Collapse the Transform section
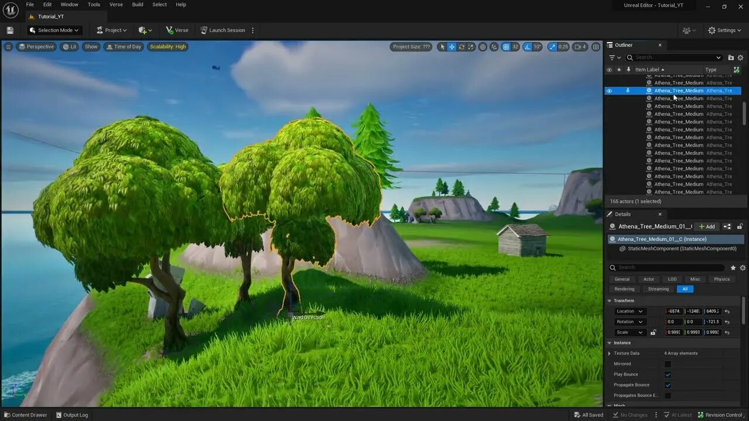The image size is (749, 421). pos(609,301)
